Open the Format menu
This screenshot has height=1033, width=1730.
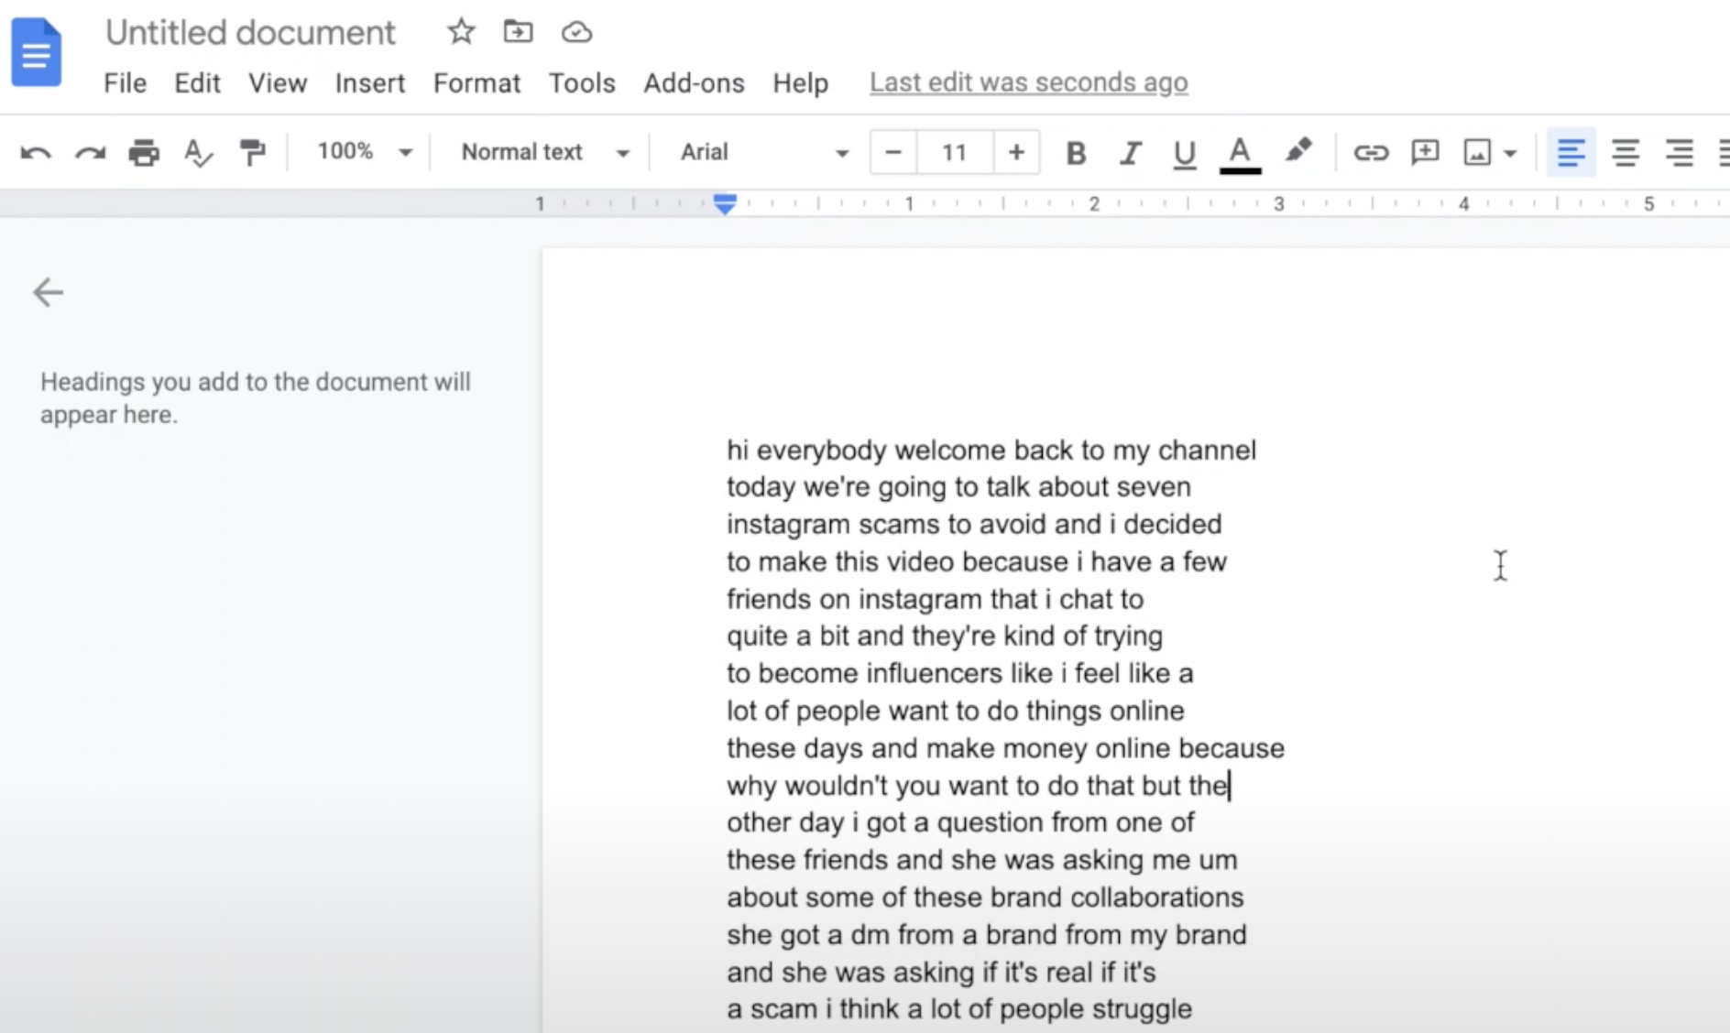476,83
